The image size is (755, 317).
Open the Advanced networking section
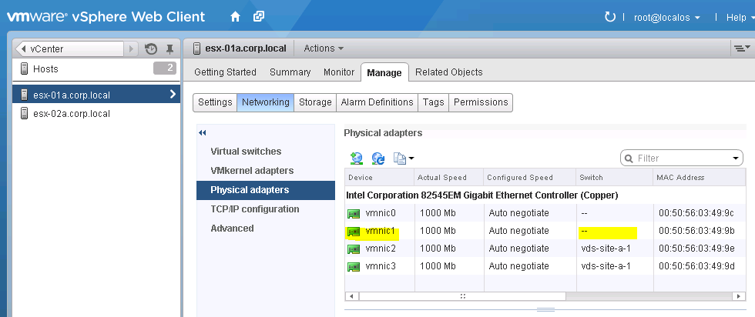coord(232,229)
